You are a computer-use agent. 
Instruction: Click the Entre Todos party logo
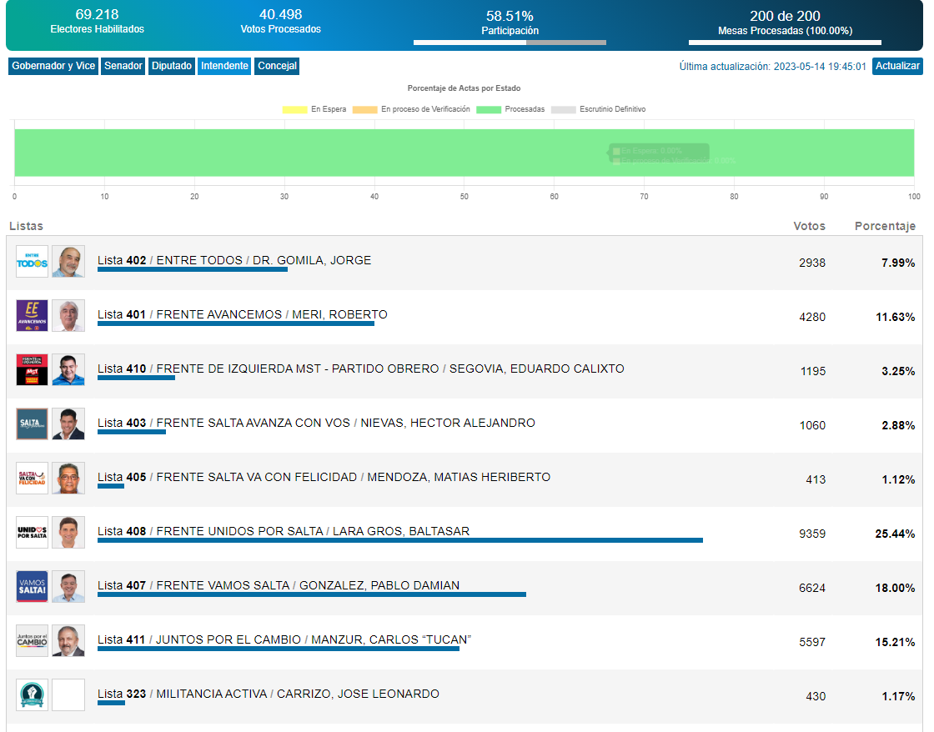33,262
